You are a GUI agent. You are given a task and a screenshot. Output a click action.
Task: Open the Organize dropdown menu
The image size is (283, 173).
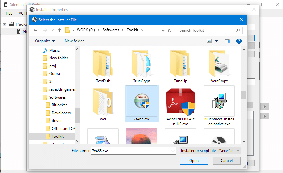45,41
